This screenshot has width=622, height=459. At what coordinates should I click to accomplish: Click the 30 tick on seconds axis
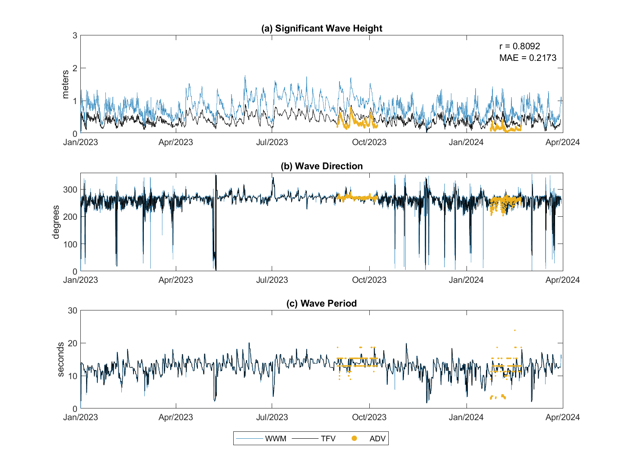(x=73, y=310)
